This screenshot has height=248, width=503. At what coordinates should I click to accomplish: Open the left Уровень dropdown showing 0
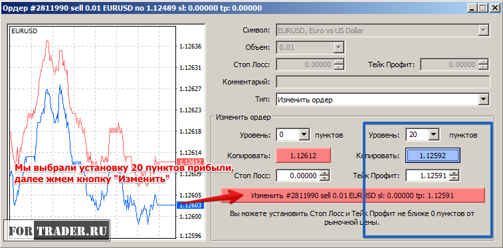[304, 135]
